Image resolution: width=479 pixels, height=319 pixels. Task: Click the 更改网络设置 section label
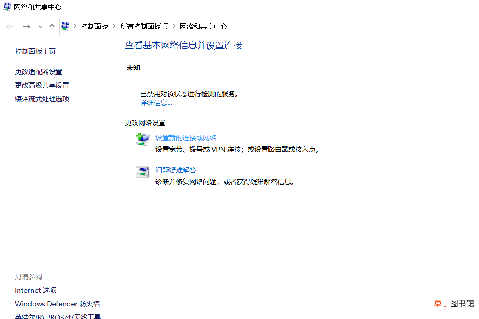pyautogui.click(x=145, y=123)
